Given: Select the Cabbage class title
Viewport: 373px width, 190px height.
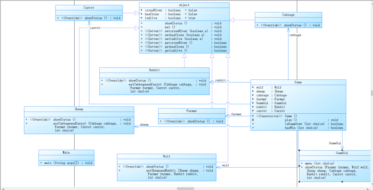Looking at the screenshot, I should (288, 15).
